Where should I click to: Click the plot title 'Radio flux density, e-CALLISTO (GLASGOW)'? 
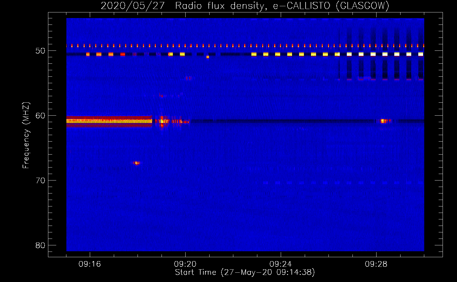(x=282, y=6)
